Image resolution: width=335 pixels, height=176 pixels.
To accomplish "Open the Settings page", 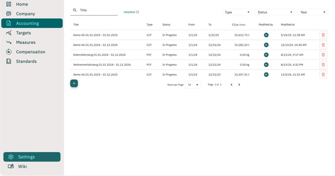I will click(32, 157).
